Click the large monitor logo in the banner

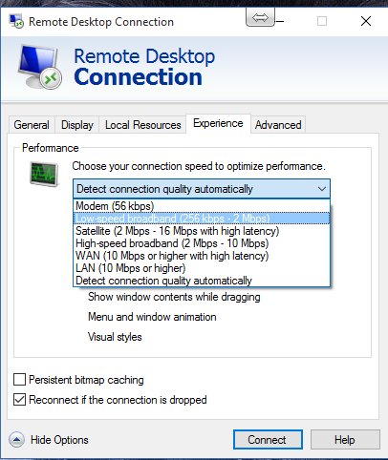(40, 67)
